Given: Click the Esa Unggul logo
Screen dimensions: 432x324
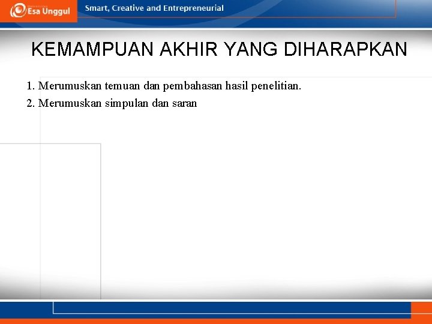Looking at the screenshot, I should tap(40, 10).
